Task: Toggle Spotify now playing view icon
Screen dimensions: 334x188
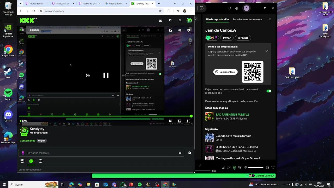Action: (x=223, y=167)
